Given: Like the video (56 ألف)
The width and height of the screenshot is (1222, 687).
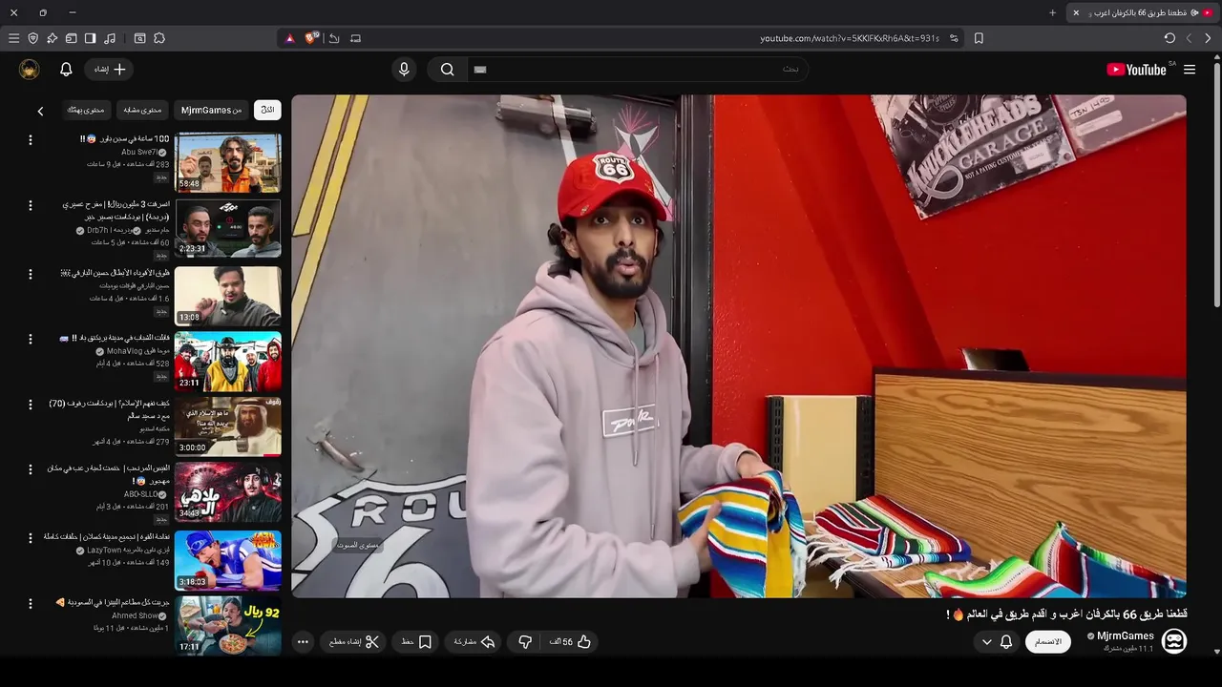Looking at the screenshot, I should 571,642.
